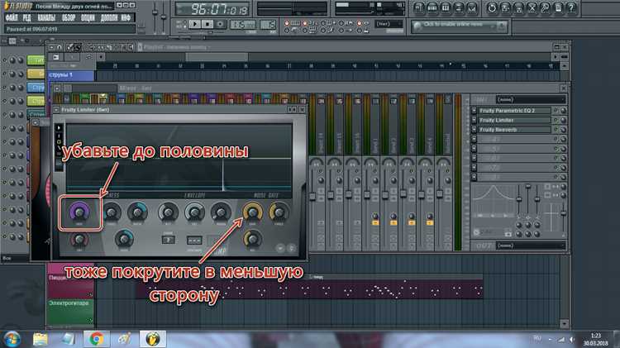Click the main time counter display

[212, 9]
